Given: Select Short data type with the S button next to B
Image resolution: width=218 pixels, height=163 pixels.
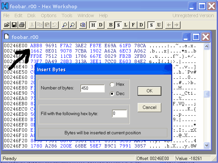Looking at the screenshot, I should point(118,25).
